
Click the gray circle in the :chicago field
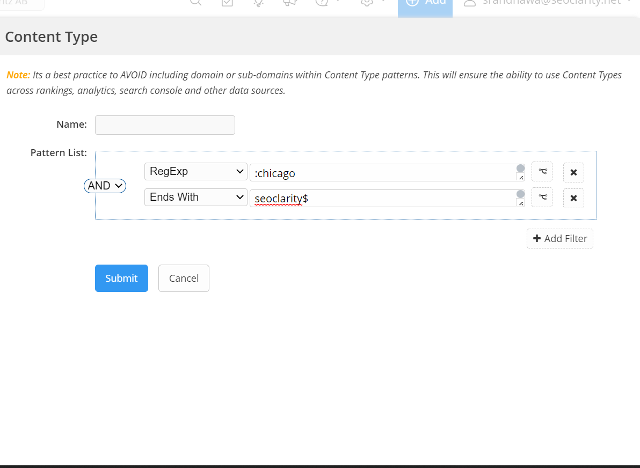(x=520, y=169)
